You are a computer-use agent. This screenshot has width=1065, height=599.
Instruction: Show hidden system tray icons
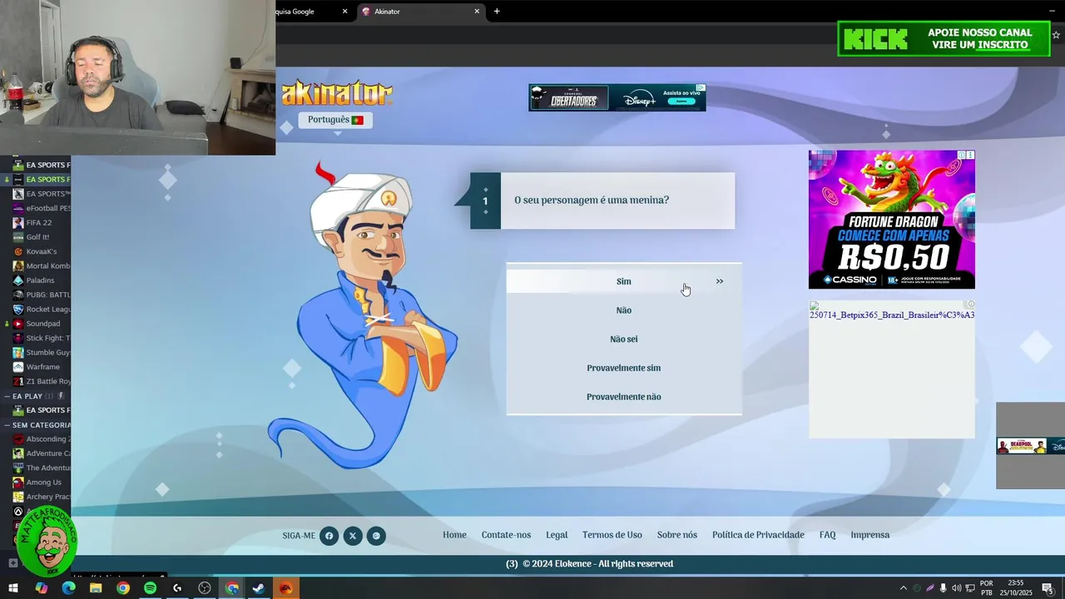pos(903,588)
